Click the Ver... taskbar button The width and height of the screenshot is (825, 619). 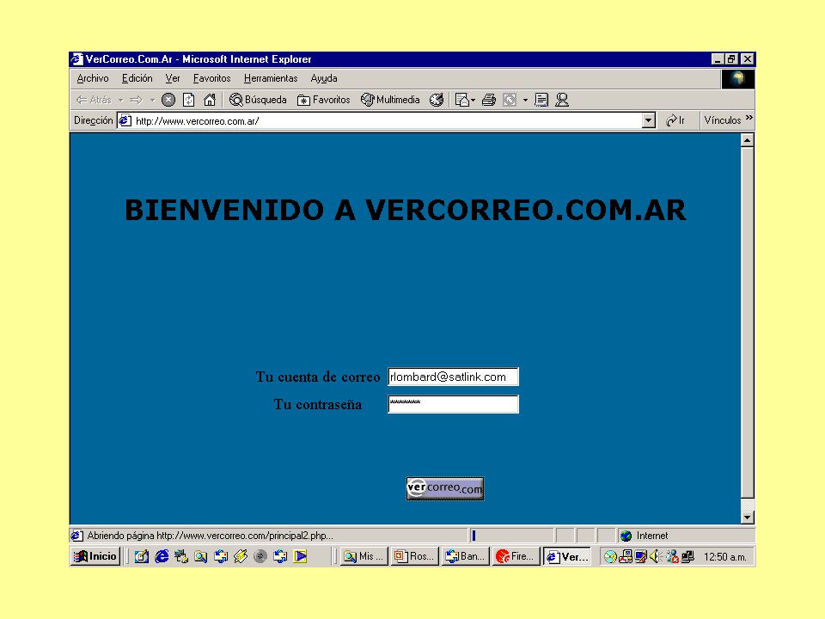pyautogui.click(x=566, y=556)
